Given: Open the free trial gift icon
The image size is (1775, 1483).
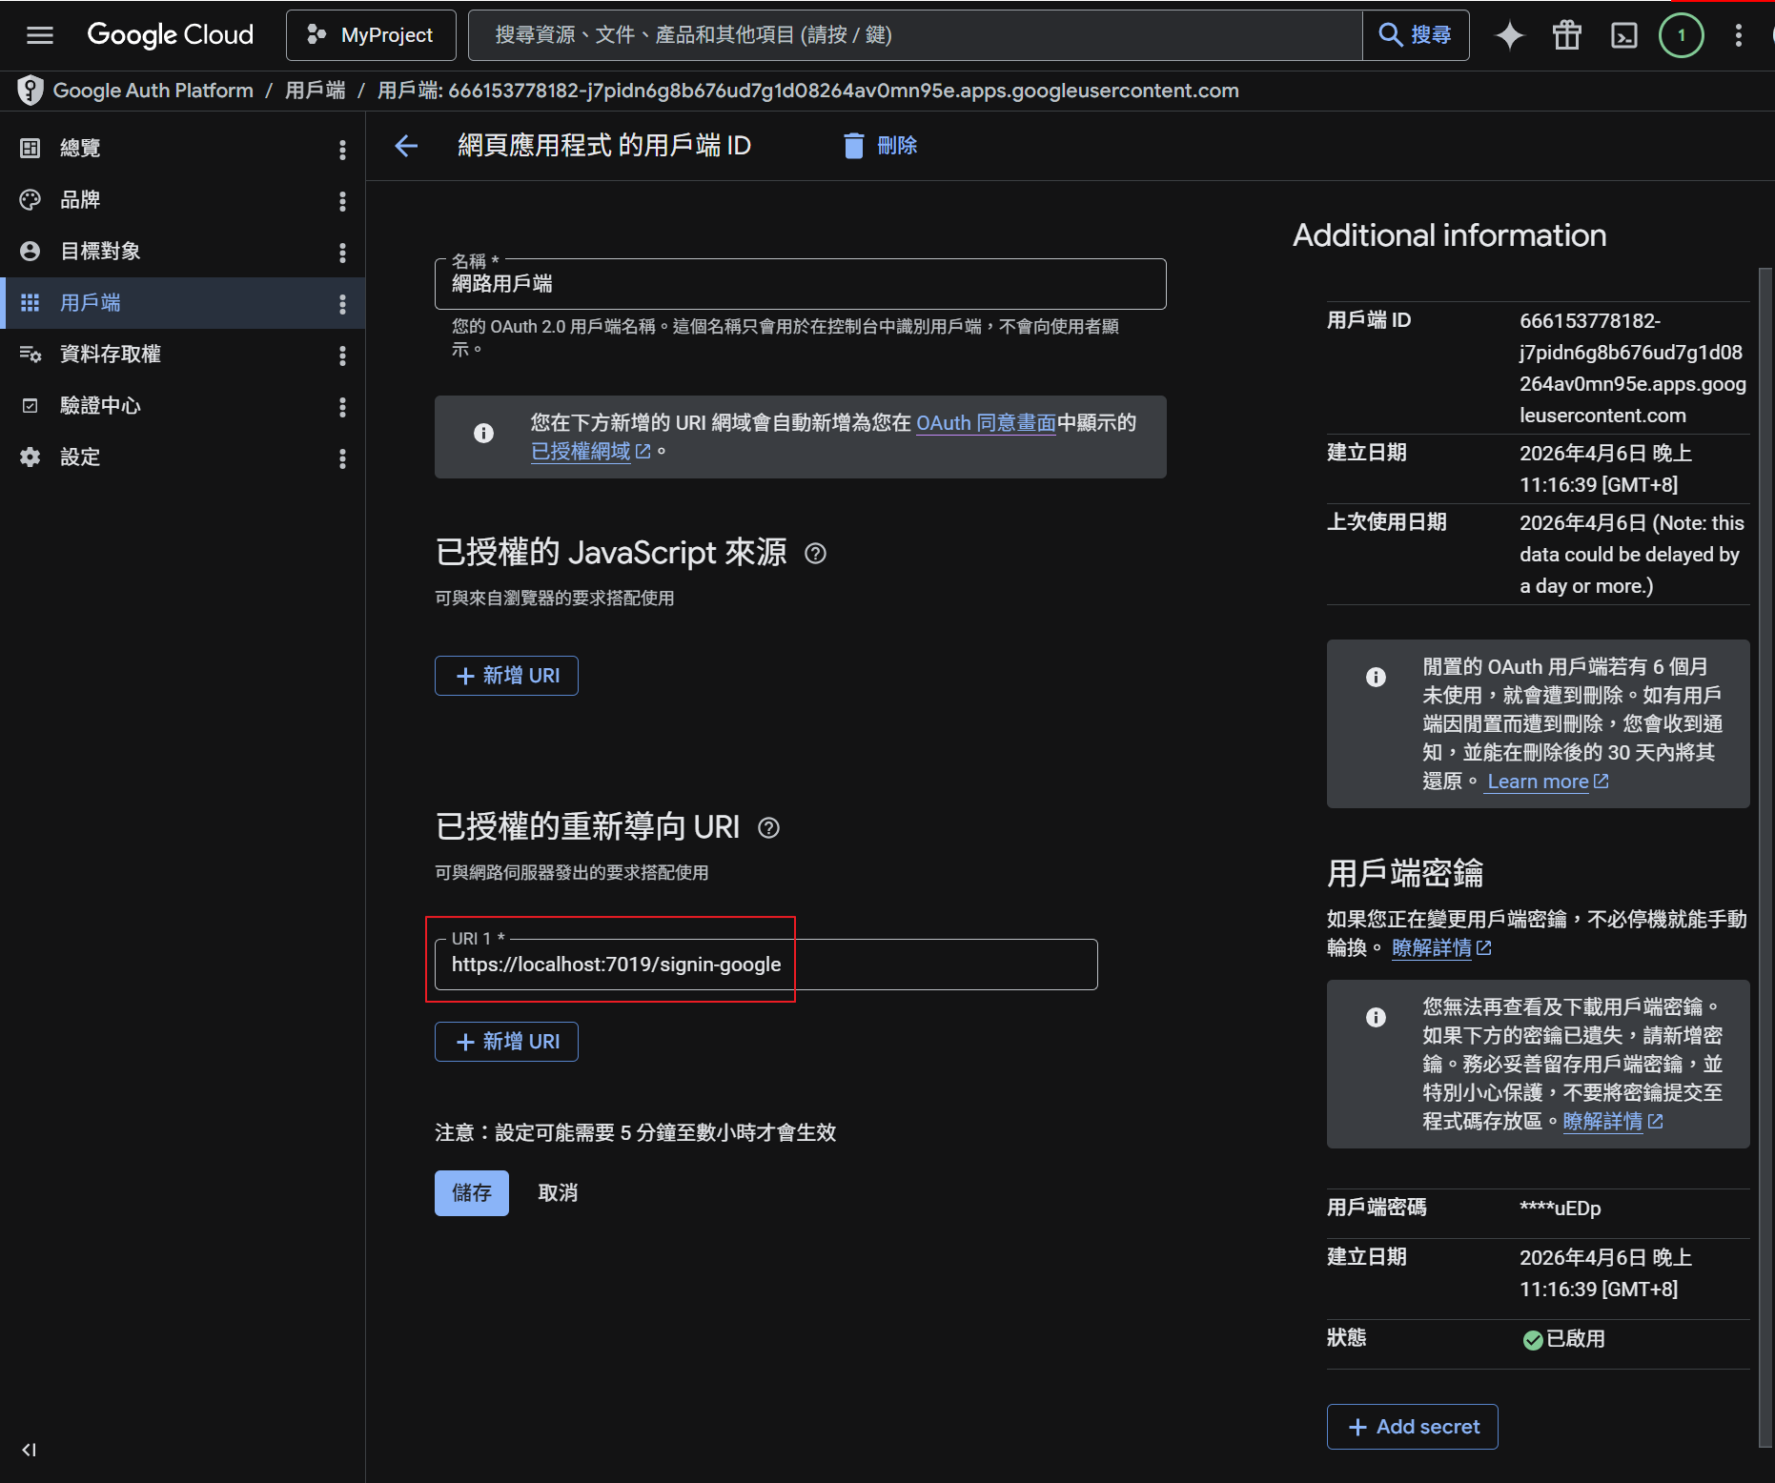Looking at the screenshot, I should 1566,35.
